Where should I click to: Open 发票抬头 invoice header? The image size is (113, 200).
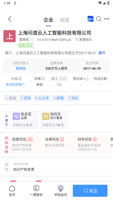point(84,39)
